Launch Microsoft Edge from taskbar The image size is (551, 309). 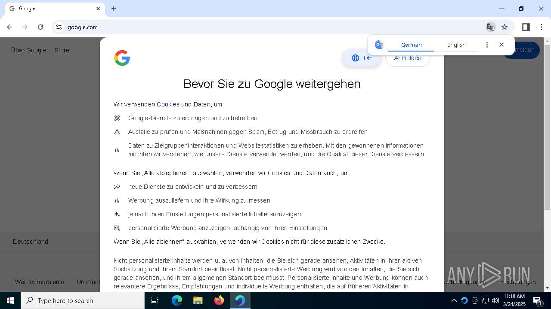point(177,300)
